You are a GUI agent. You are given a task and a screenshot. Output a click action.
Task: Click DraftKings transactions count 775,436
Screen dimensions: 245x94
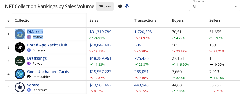(141, 58)
